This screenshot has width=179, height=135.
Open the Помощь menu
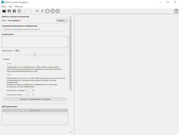pyautogui.click(x=18, y=7)
